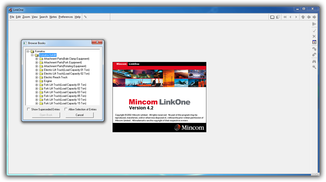This screenshot has height=182, width=326.
Task: Click the Komatsu root folder icon
Action: 32,51
